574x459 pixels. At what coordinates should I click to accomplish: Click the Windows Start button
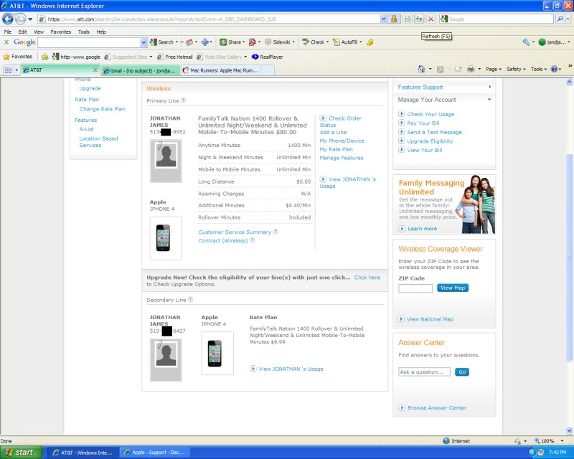[x=22, y=453]
